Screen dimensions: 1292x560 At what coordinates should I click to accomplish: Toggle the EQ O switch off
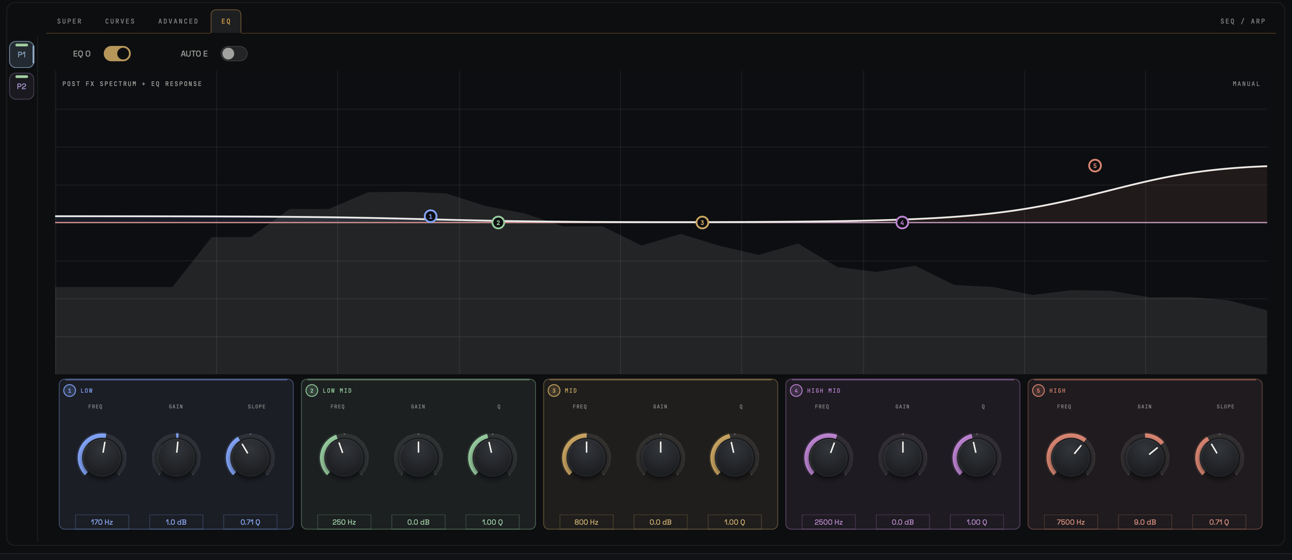pyautogui.click(x=117, y=54)
